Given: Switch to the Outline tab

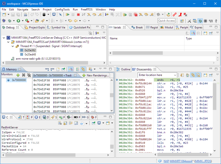Looking at the screenshot, I should 123,69.
